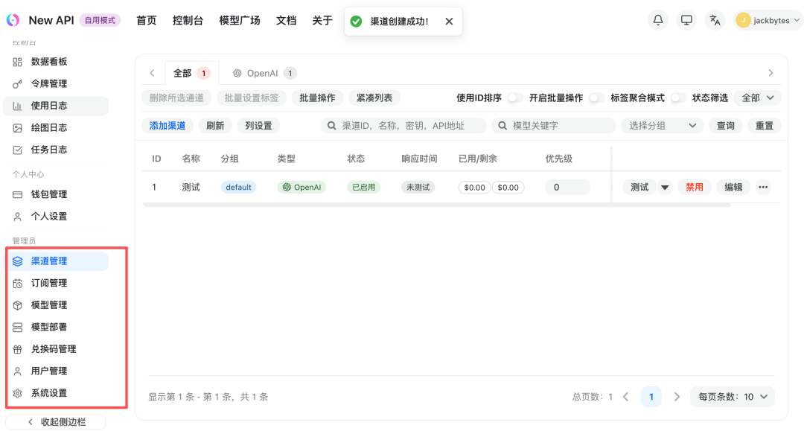This screenshot has height=431, width=804.
Task: Click the search icon in channel search
Action: coord(332,126)
